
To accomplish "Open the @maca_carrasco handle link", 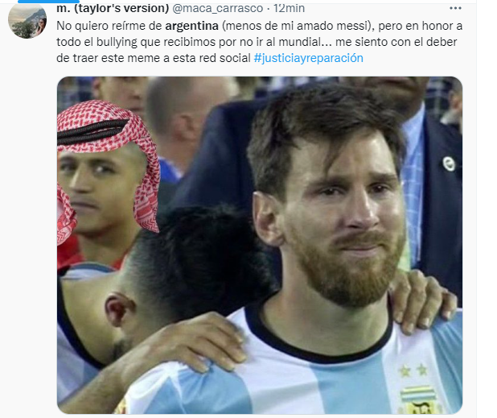I will (217, 8).
